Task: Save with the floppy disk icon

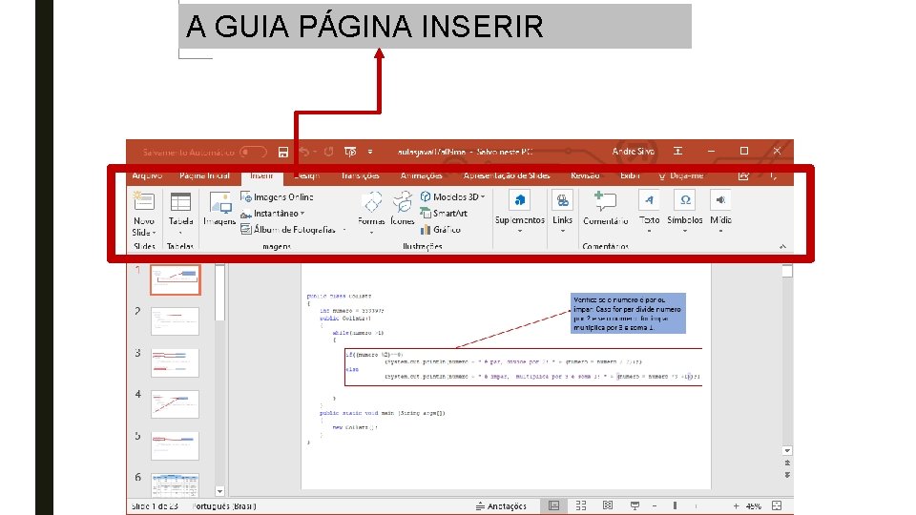Action: 283,153
